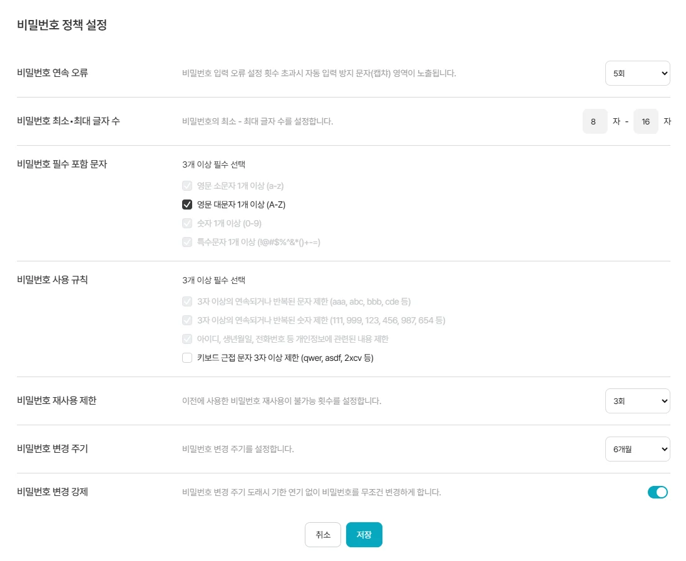Enable the 키보드 근접 문자 restriction checkbox
Screen dimensions: 686x561
(187, 358)
